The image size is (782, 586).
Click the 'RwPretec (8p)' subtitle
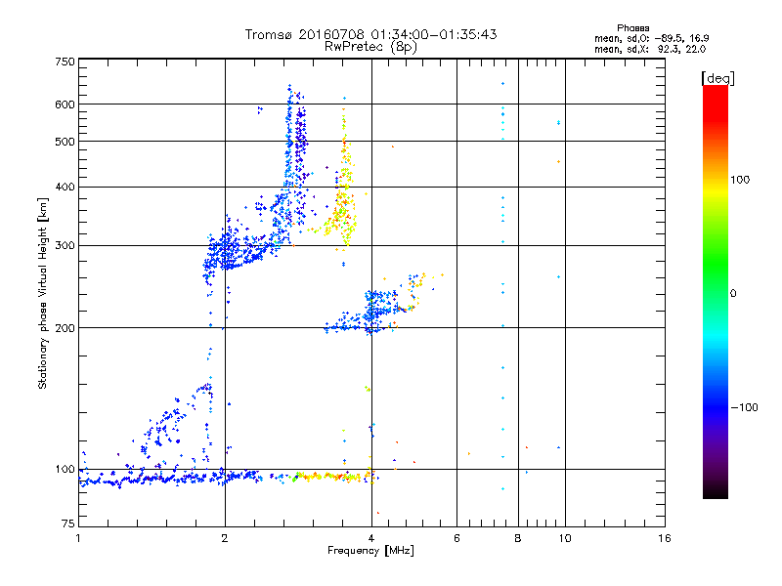[370, 47]
